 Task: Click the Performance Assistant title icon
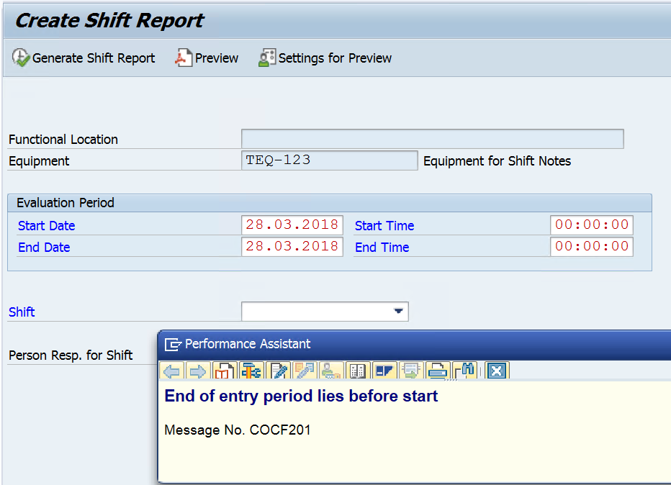coord(173,344)
